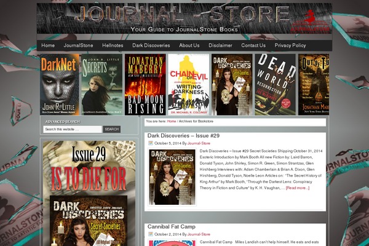Open the Contact Us page
The image size is (369, 246).
coord(253,46)
